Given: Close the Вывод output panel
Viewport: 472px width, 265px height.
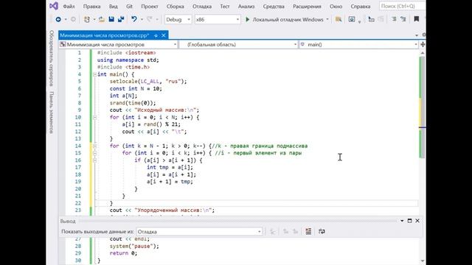Looking at the screenshot, I should coord(417,221).
